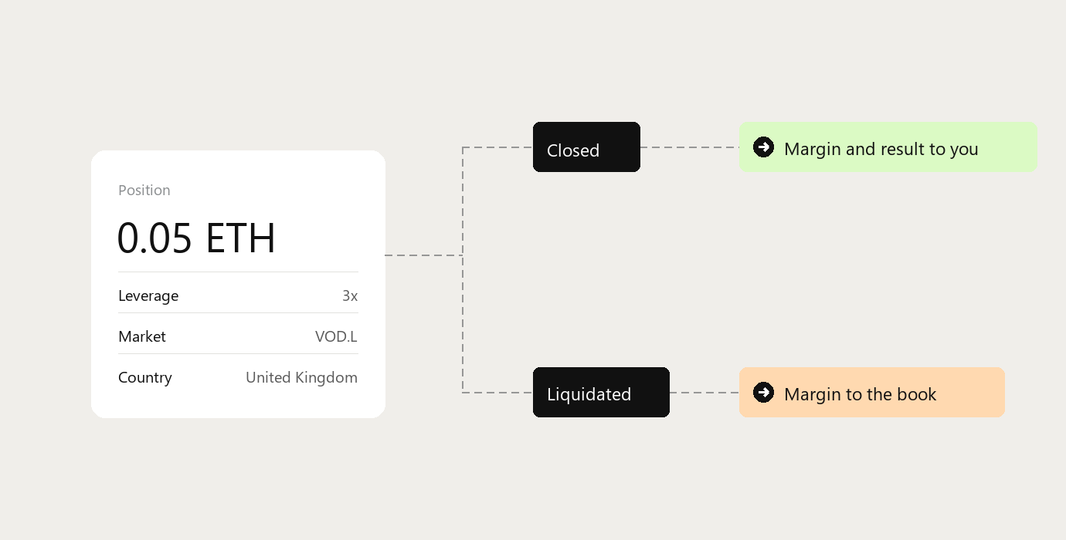This screenshot has width=1066, height=540.
Task: Select the Closed status box
Action: coord(586,147)
